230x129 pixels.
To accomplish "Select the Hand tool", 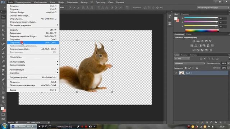I will pyautogui.click(x=3, y=97).
